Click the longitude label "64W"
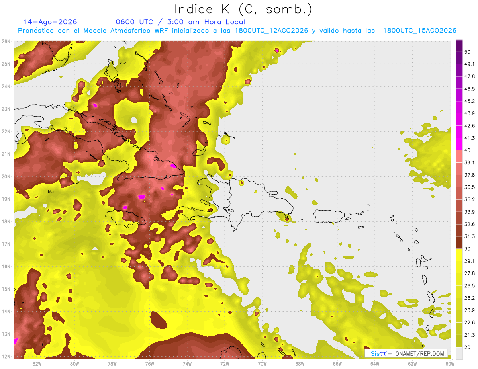This screenshot has width=478, height=369. tap(375, 363)
